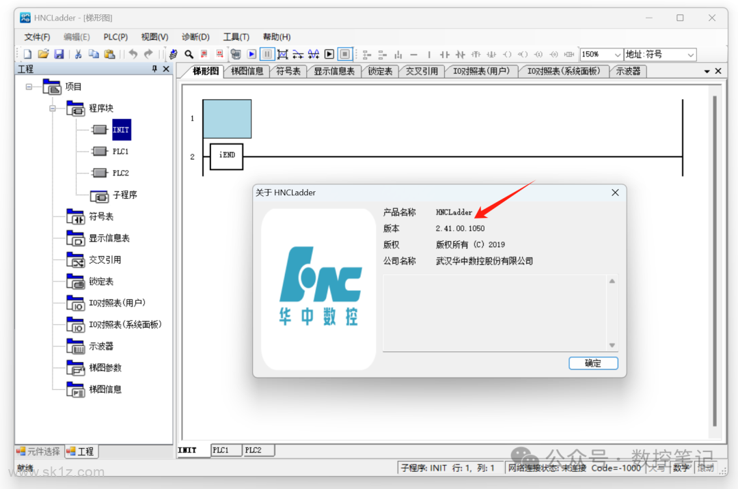Open the 视图(V) menu
Screen dimensions: 738x489
[155, 37]
